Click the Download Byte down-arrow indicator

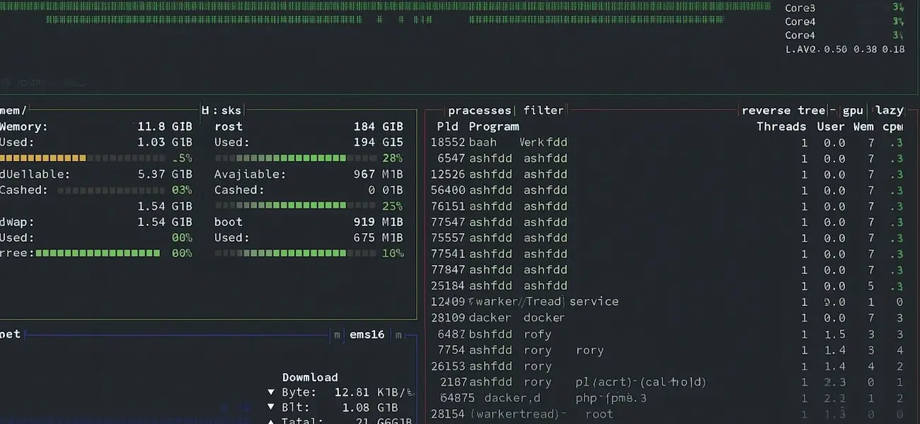pyautogui.click(x=271, y=392)
